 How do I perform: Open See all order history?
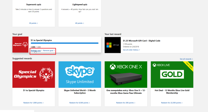pos(131,50)
